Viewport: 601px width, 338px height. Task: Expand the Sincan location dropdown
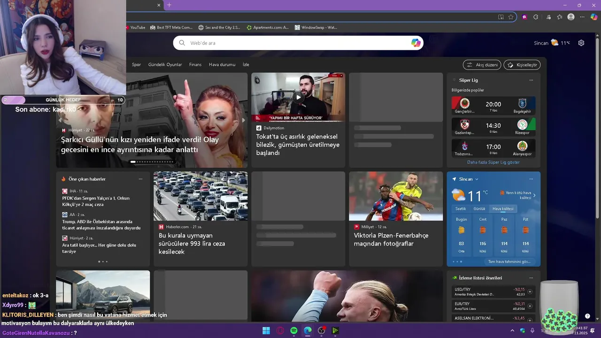click(x=477, y=179)
